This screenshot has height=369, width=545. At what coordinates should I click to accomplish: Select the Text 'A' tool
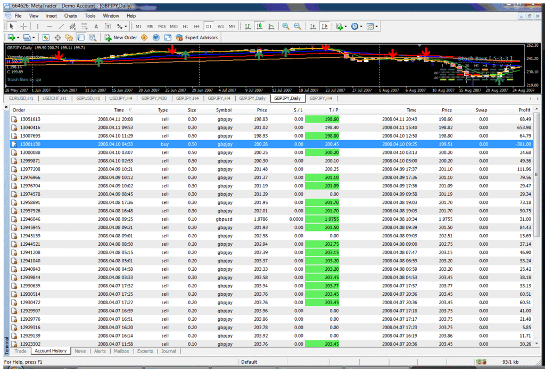click(96, 27)
